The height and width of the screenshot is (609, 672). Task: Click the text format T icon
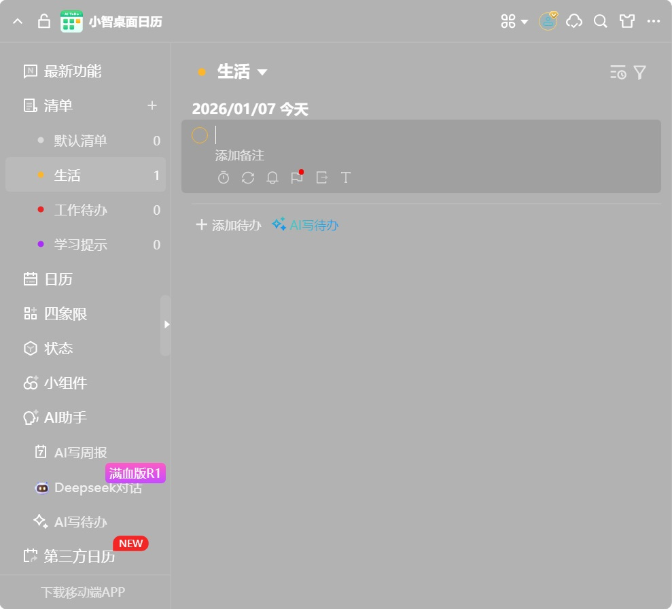(x=346, y=177)
